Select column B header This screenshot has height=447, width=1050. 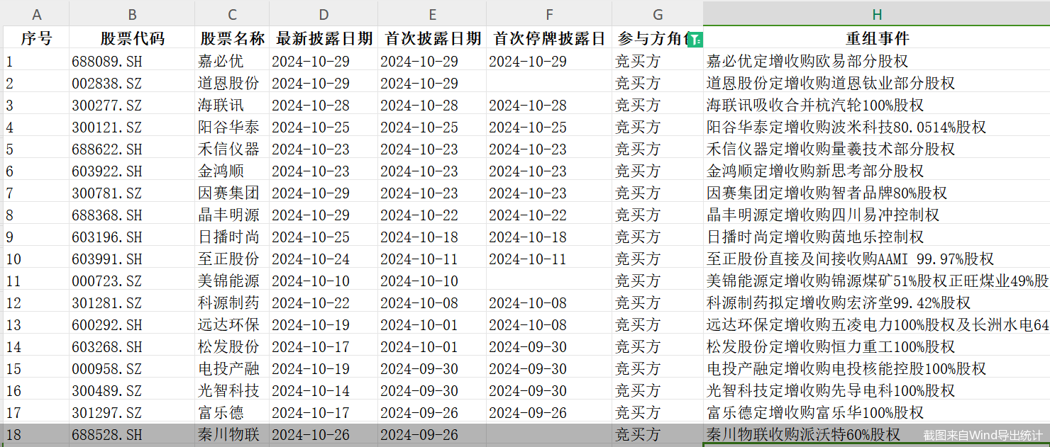(x=132, y=15)
